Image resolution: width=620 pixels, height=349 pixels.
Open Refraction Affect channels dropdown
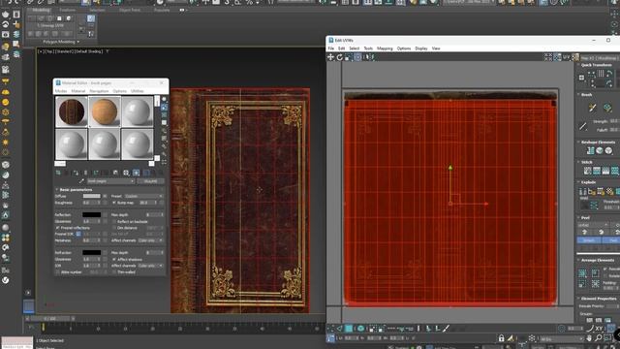click(150, 266)
